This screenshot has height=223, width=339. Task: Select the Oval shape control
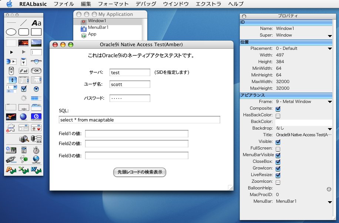[11, 32]
